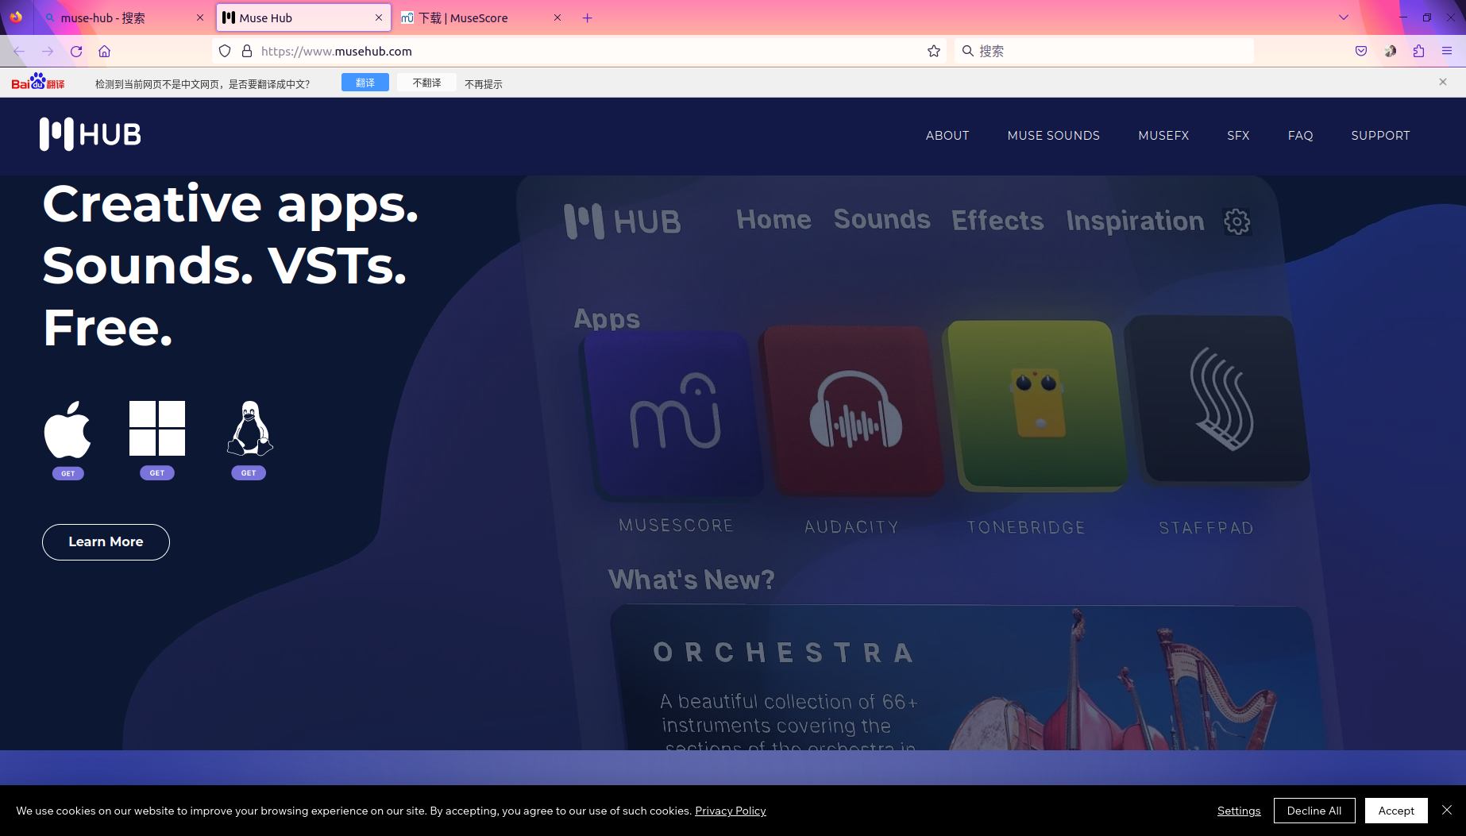Expand the list all tabs chevron

(1344, 17)
